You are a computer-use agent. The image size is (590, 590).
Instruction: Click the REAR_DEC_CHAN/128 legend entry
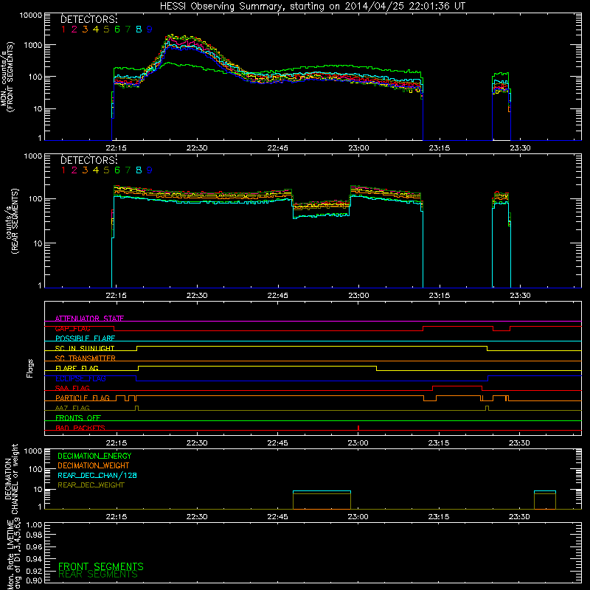click(97, 475)
